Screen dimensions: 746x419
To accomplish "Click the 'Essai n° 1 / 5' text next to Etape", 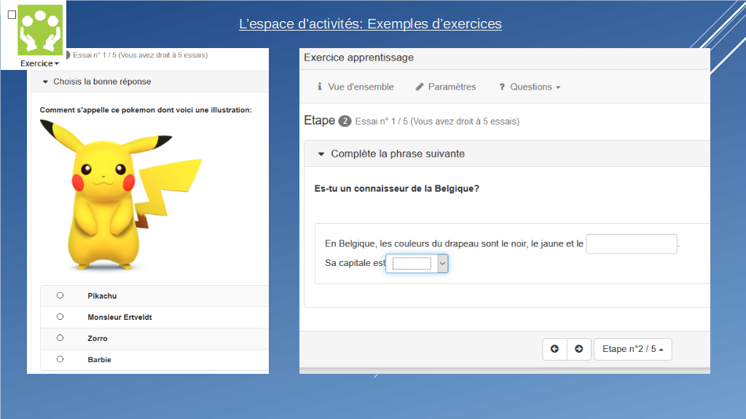I will coord(437,122).
